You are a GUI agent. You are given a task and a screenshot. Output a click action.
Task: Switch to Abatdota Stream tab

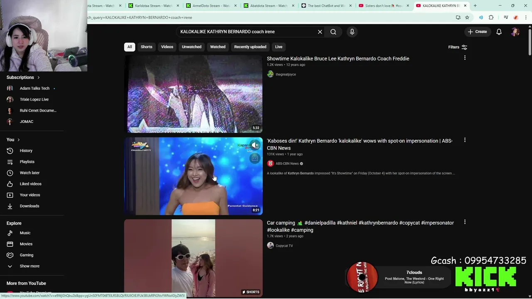[x=268, y=6]
